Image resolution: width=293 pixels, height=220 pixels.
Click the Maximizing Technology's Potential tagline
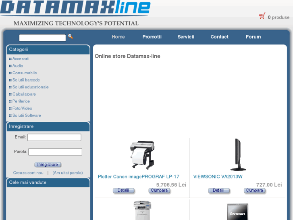click(76, 23)
